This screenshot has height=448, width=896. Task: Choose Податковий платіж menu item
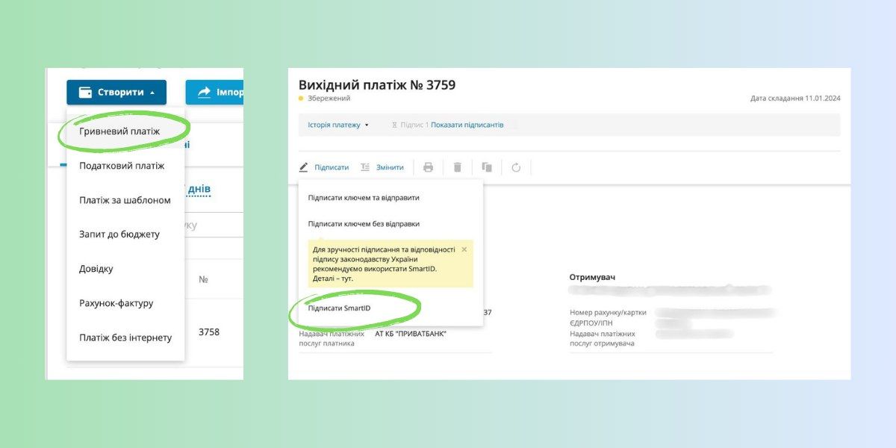pyautogui.click(x=122, y=166)
